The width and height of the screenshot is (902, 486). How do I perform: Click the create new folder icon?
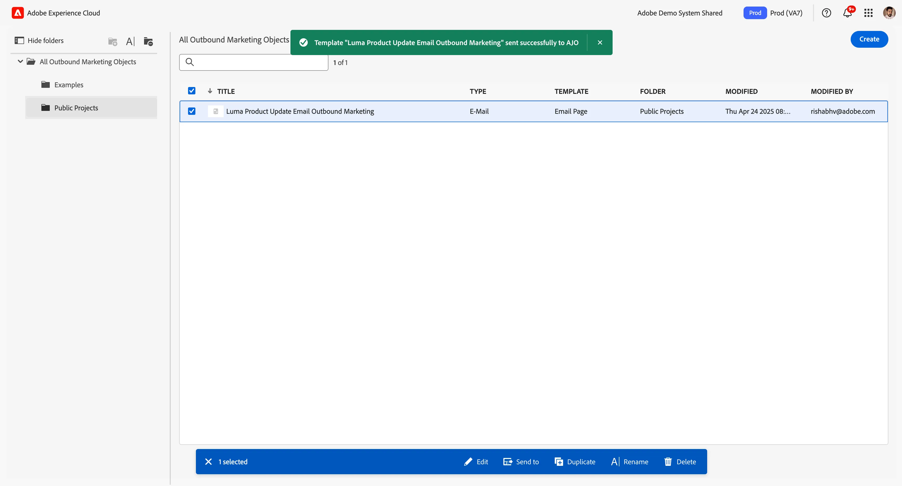tap(113, 41)
